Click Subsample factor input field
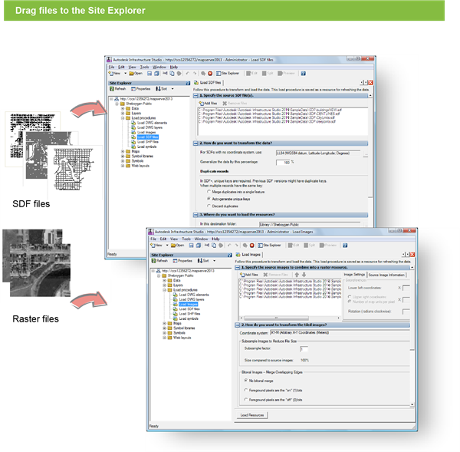The image size is (460, 452). (304, 349)
